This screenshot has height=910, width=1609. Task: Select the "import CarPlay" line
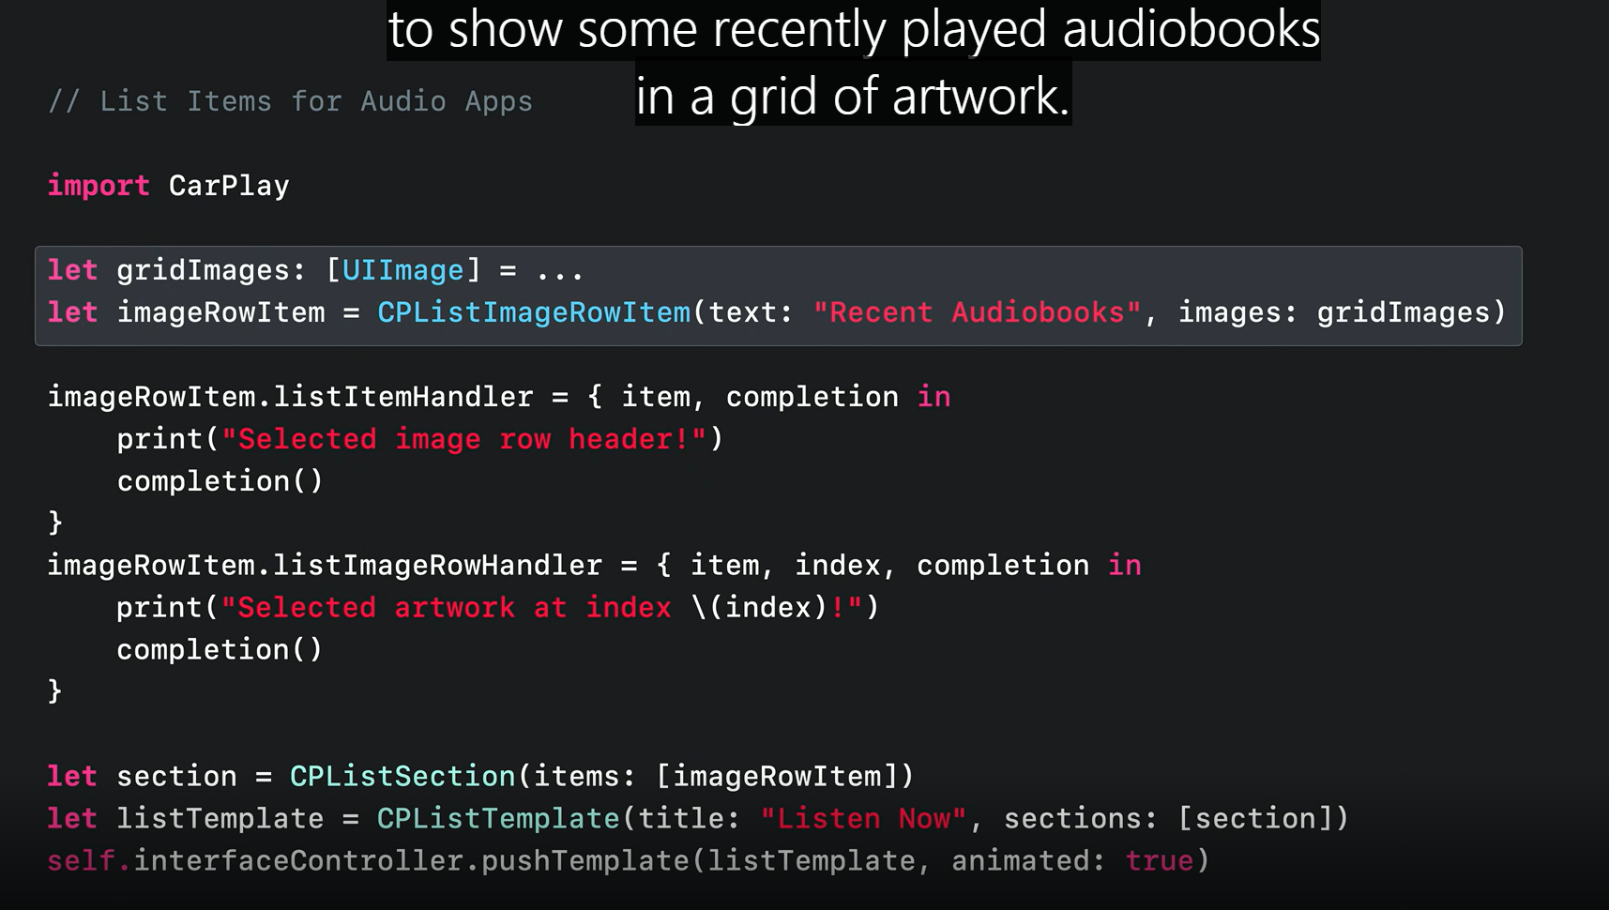[x=169, y=186]
